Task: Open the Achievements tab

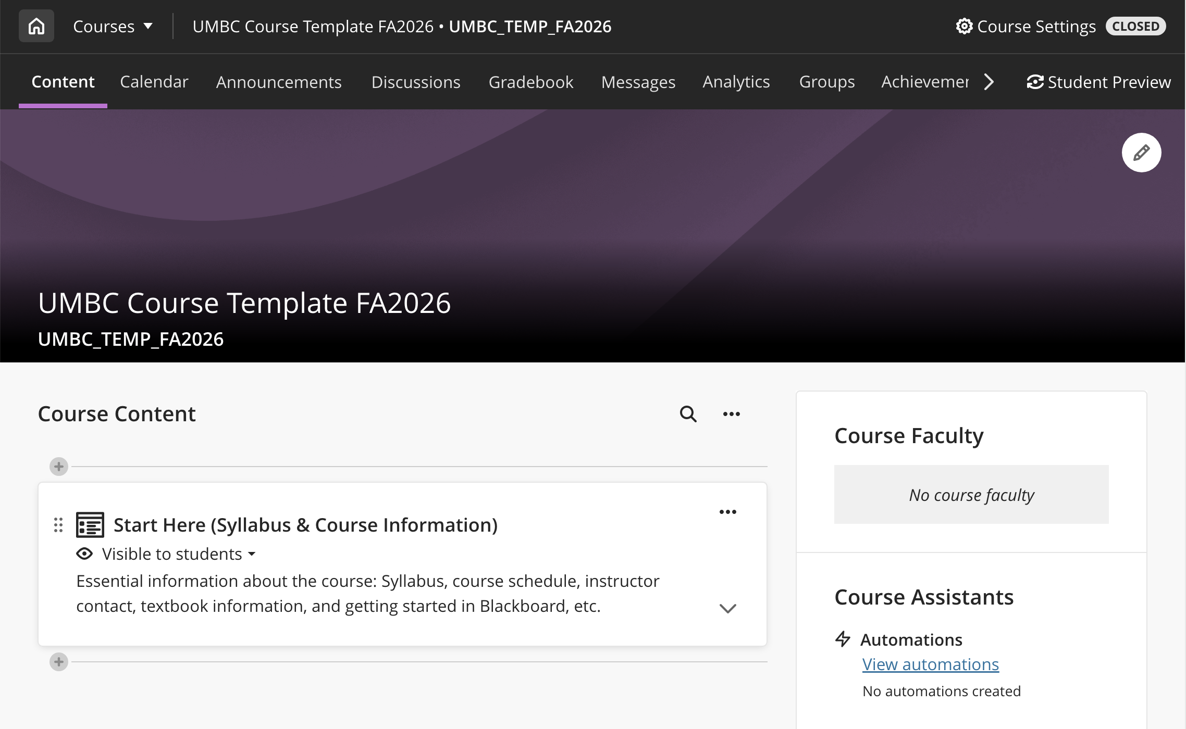Action: tap(925, 82)
